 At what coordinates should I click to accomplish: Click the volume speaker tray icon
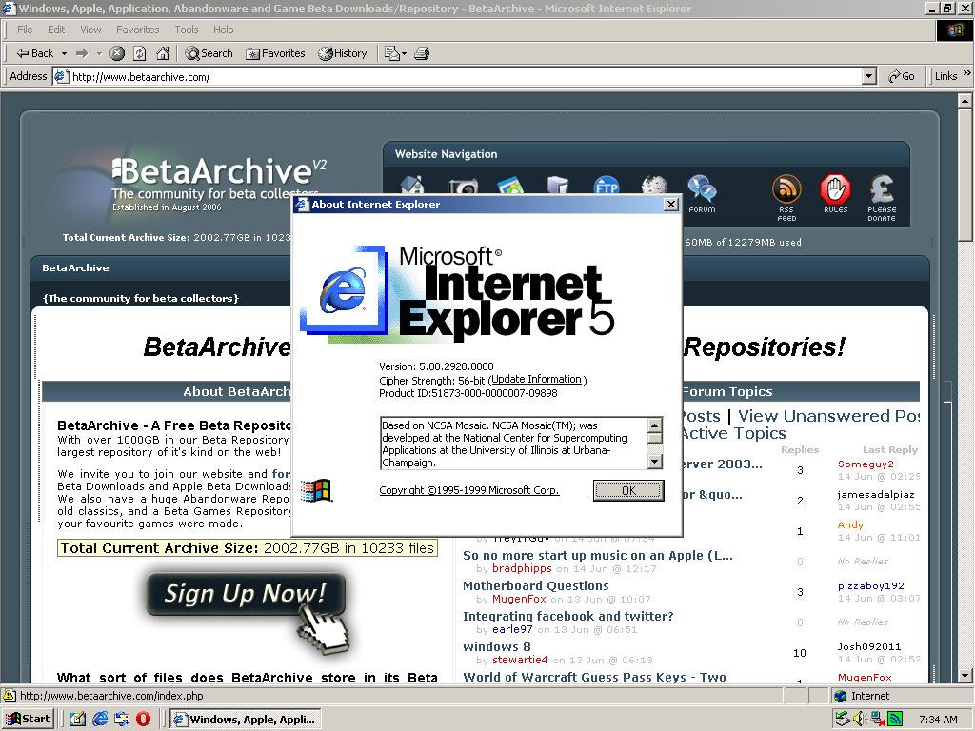pyautogui.click(x=860, y=719)
